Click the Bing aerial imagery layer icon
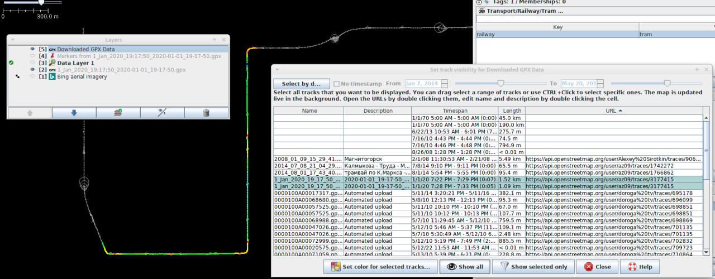Viewport: 715px width, 279px height. click(x=52, y=77)
